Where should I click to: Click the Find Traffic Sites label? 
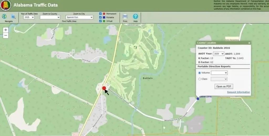(x=69, y=21)
